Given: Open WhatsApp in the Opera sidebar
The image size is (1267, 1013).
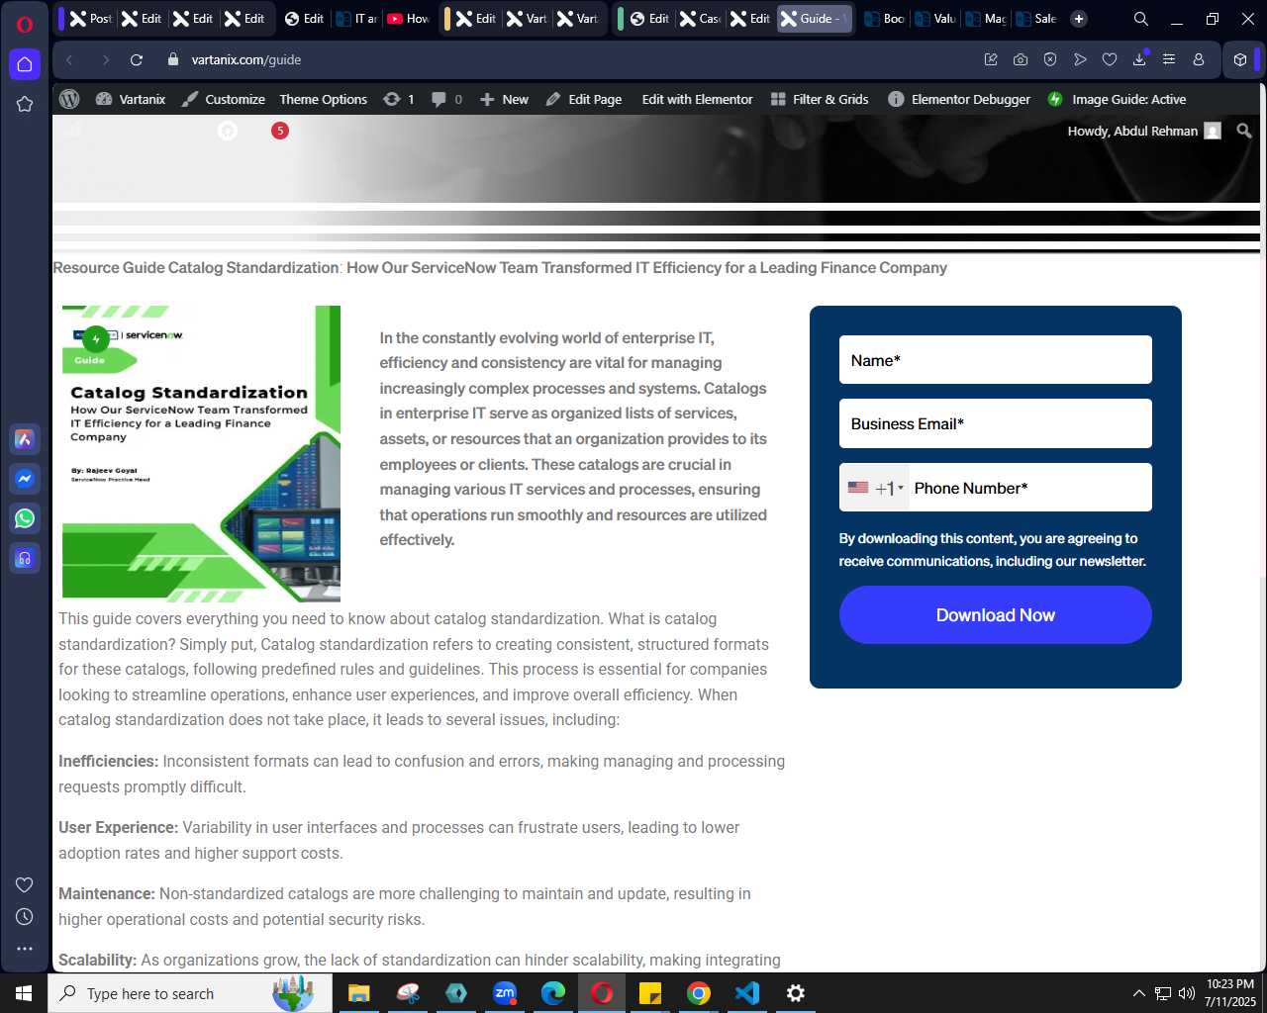Looking at the screenshot, I should [25, 518].
